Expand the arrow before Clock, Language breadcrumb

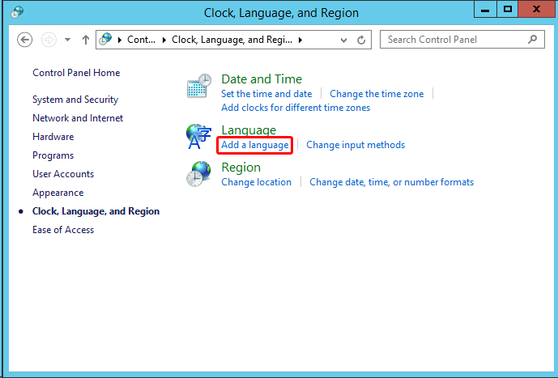[x=164, y=40]
